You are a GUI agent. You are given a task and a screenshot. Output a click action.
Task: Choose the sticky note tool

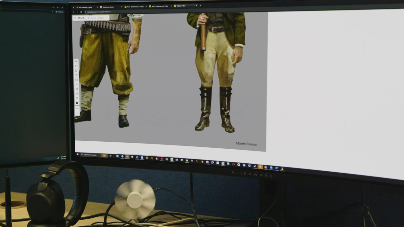tap(76, 71)
